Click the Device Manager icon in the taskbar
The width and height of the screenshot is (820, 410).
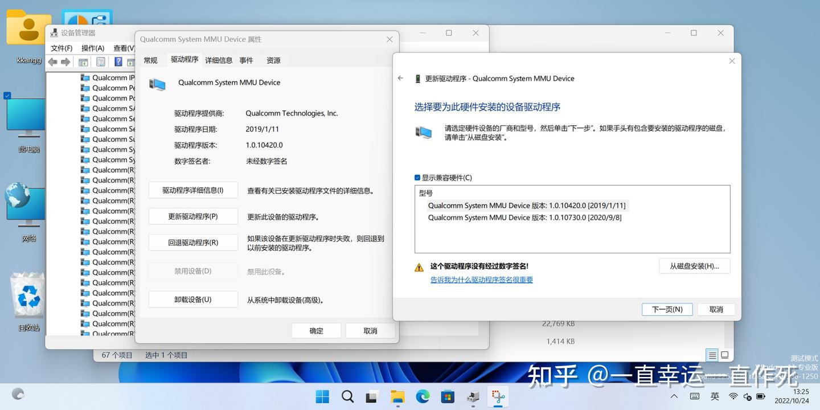tap(473, 397)
